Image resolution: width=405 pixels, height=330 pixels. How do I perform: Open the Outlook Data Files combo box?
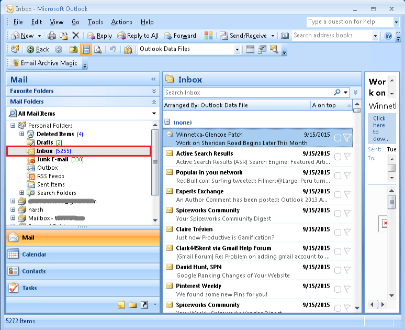pos(189,49)
